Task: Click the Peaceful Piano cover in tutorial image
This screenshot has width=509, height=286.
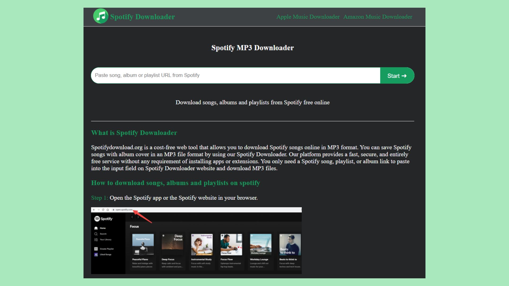Action: click(x=143, y=244)
